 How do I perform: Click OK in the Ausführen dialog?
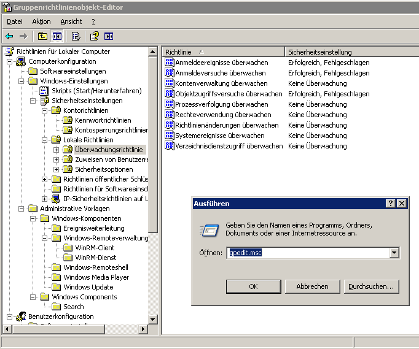(x=253, y=286)
